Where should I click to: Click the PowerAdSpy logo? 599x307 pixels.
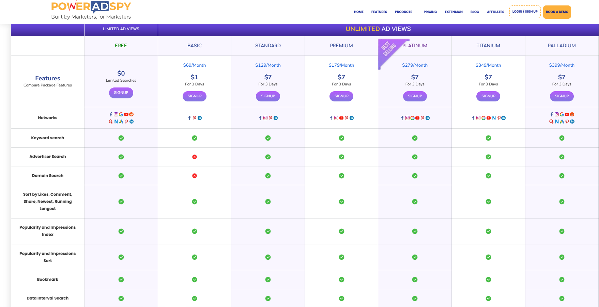[91, 11]
